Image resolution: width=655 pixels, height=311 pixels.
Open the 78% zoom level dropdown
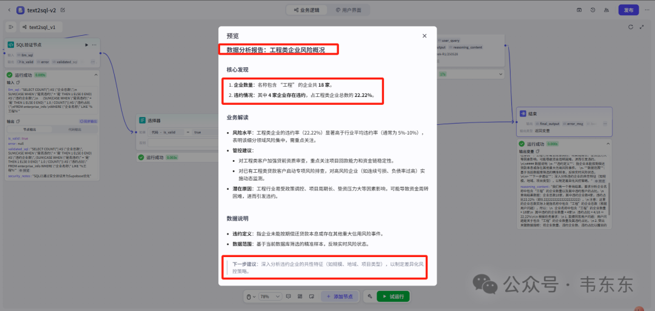click(270, 296)
